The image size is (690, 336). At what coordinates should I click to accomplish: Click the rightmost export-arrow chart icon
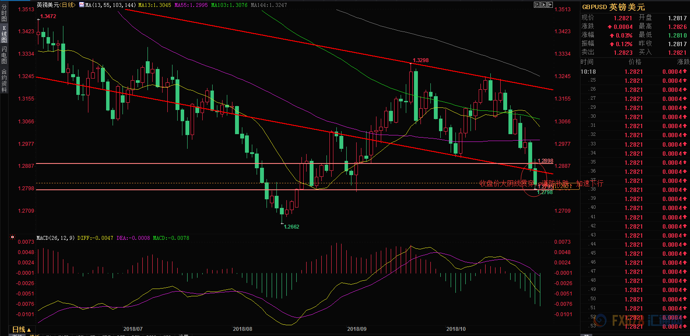point(550,5)
